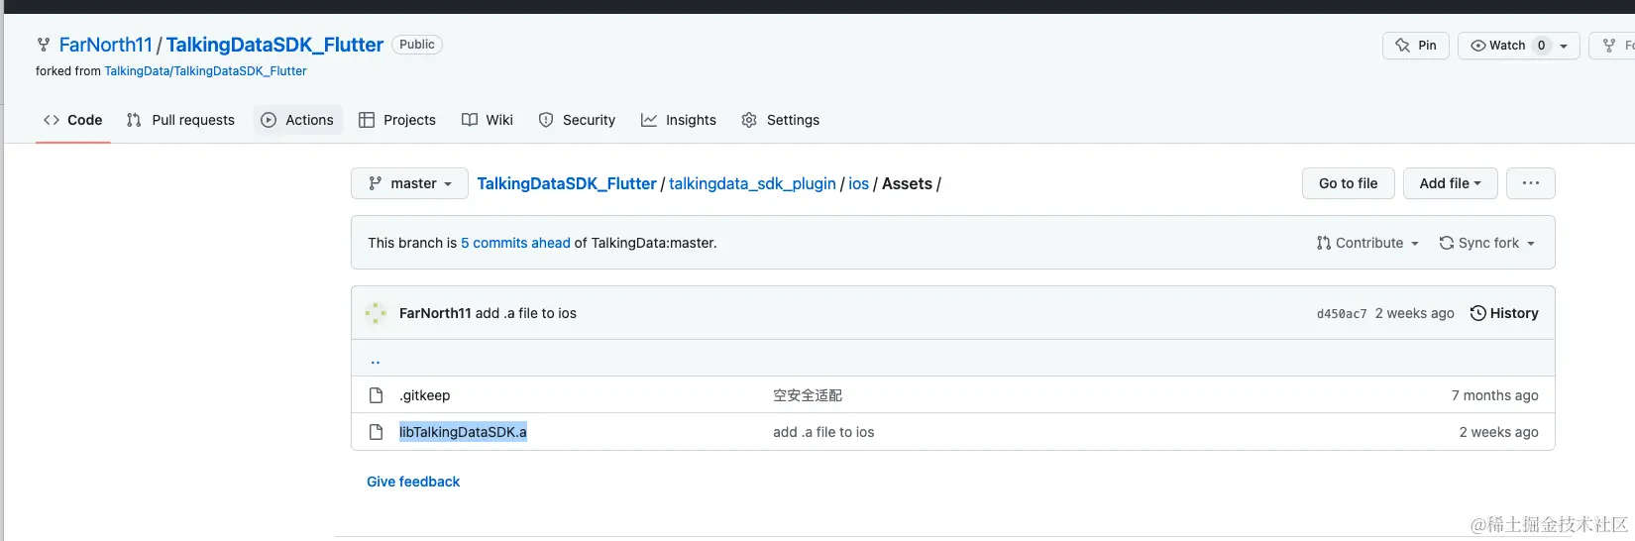Open the master branch selector
Viewport: 1635px width, 541px height.
(409, 183)
